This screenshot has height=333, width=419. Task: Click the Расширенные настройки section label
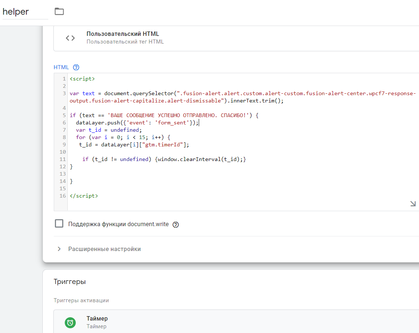tap(104, 249)
